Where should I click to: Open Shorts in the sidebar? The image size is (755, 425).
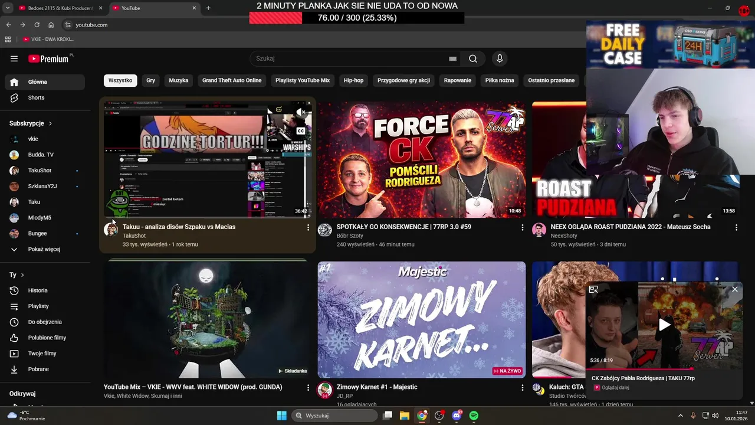click(45, 97)
